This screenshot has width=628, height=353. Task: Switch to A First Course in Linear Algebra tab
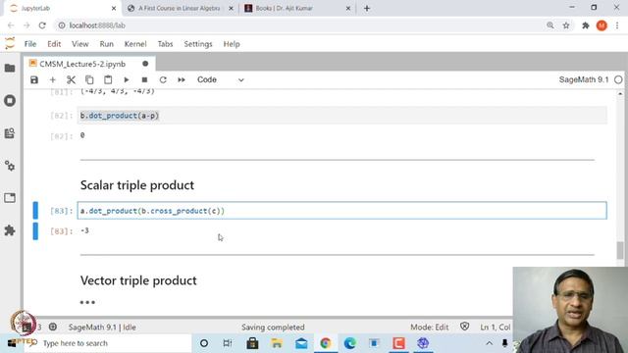(180, 8)
